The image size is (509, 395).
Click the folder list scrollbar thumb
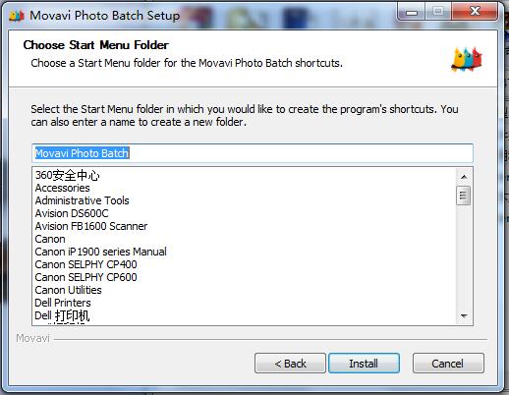[x=464, y=196]
